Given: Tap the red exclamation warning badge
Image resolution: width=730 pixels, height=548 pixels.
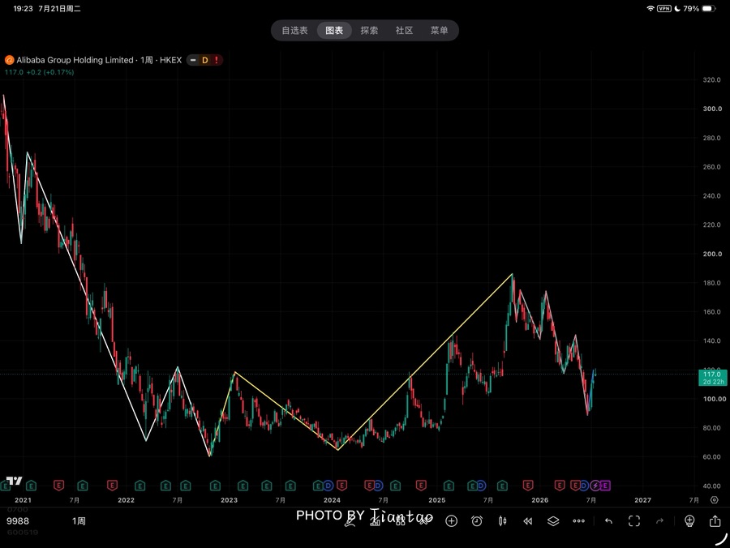Looking at the screenshot, I should click(217, 60).
